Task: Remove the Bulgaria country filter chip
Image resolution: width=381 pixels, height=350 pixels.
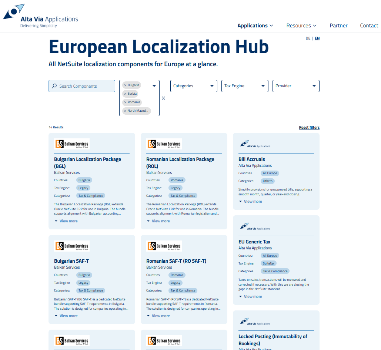Action: 126,85
